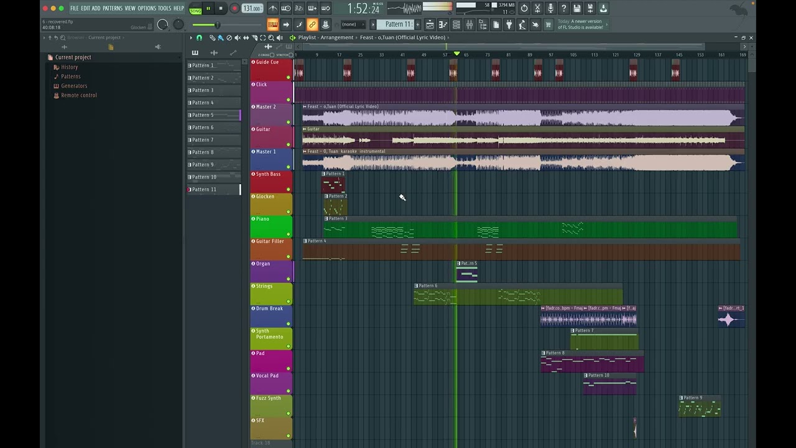Open the Channel rack icon

click(456, 24)
